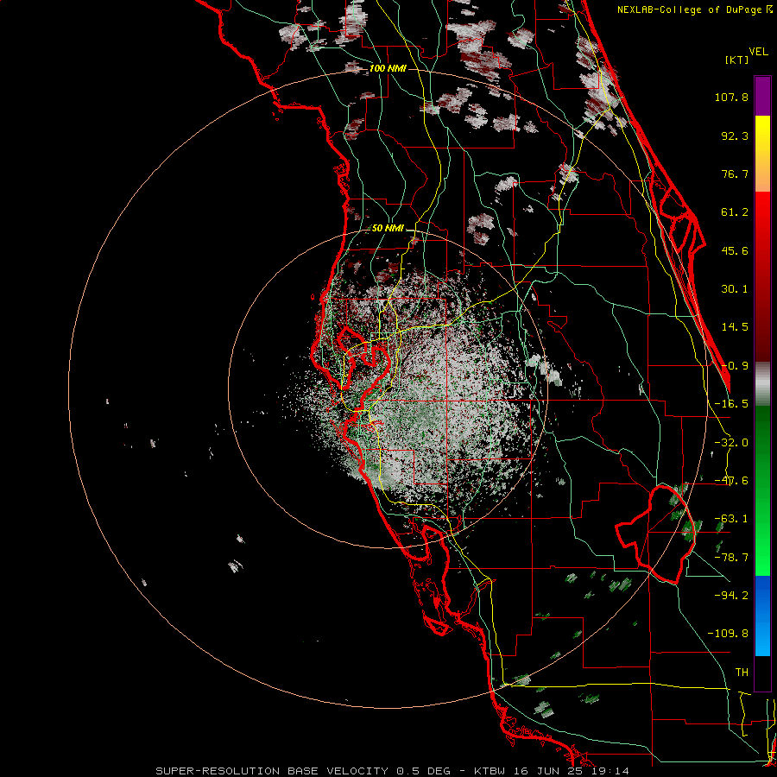Click the 45.6 velocity scale label
The width and height of the screenshot is (777, 777).
click(x=735, y=250)
